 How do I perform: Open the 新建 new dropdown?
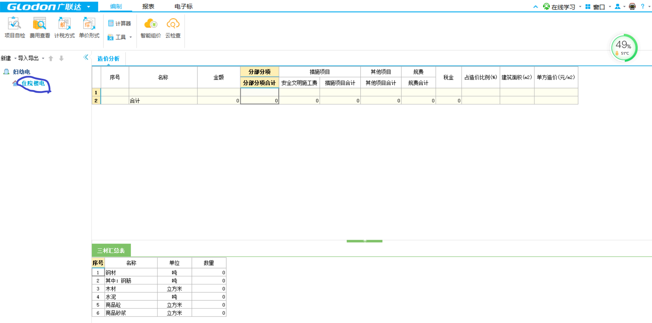click(x=8, y=58)
